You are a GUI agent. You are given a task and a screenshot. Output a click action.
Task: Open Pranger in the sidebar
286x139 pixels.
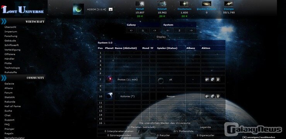click(9, 129)
